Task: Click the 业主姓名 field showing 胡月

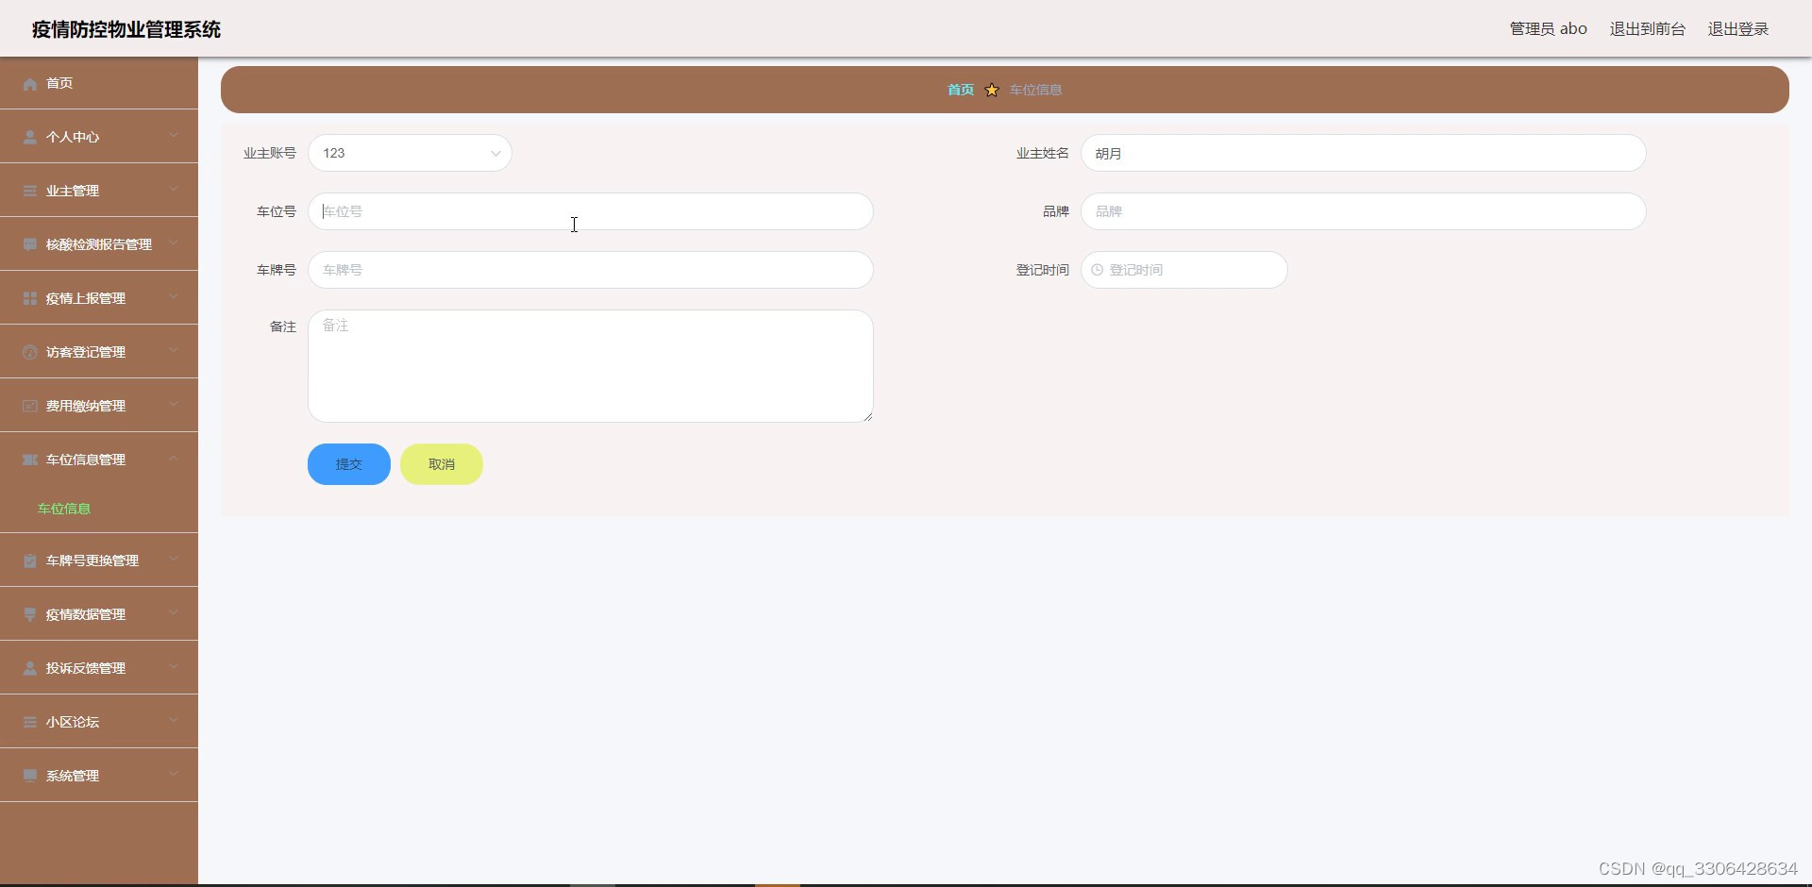Action: 1364,154
